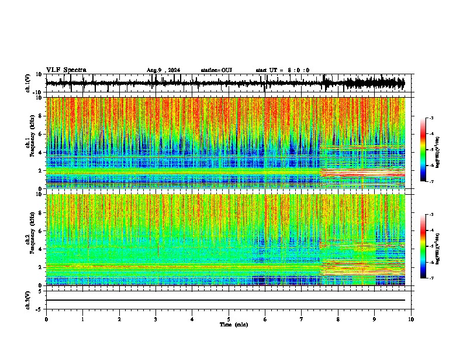Select the "Aug.9 , 2024" date label
The image size is (463, 358).
coord(163,70)
